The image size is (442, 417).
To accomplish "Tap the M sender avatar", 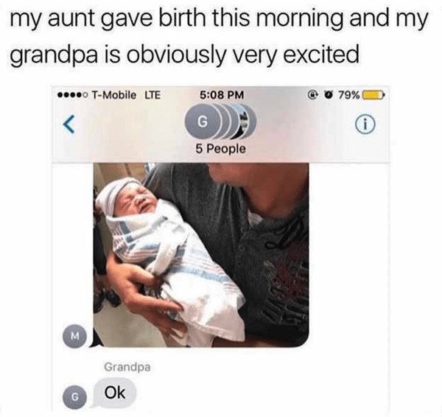I will pyautogui.click(x=74, y=336).
